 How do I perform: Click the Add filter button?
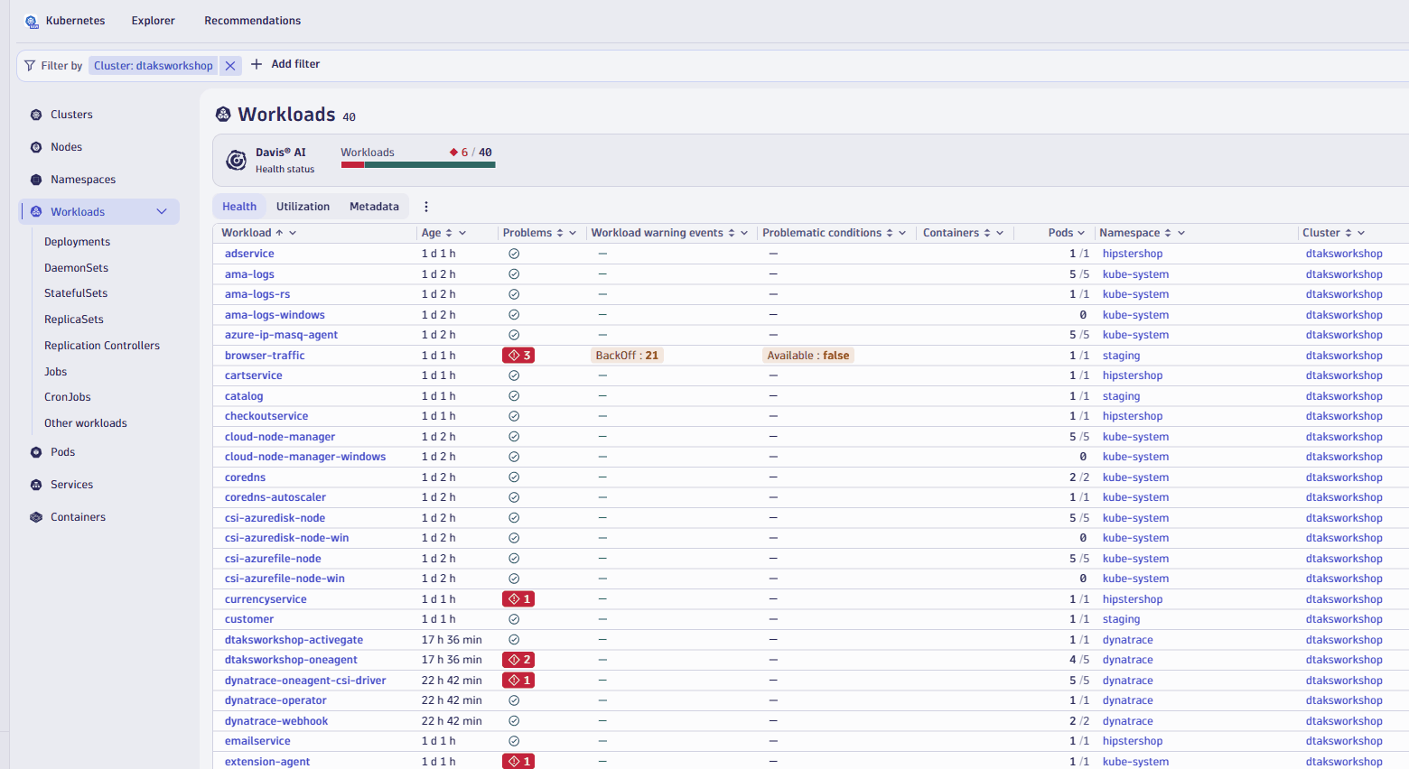point(285,64)
